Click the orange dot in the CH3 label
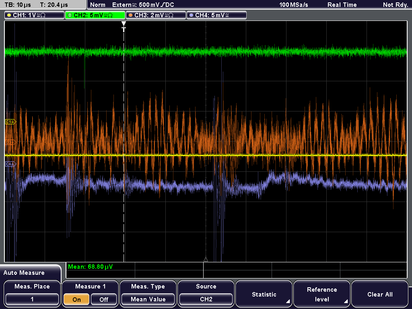The height and width of the screenshot is (309, 412). click(131, 15)
